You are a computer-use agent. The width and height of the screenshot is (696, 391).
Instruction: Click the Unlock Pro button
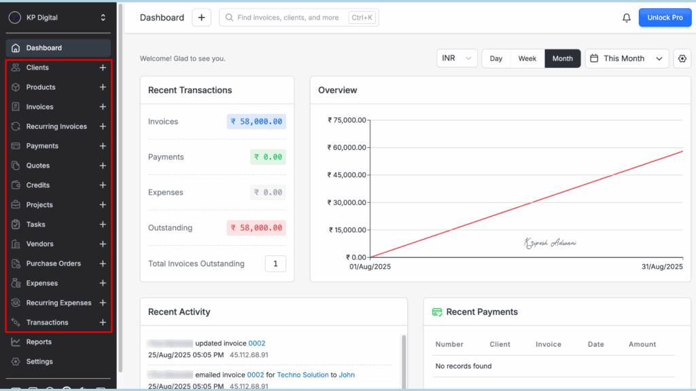(x=665, y=17)
